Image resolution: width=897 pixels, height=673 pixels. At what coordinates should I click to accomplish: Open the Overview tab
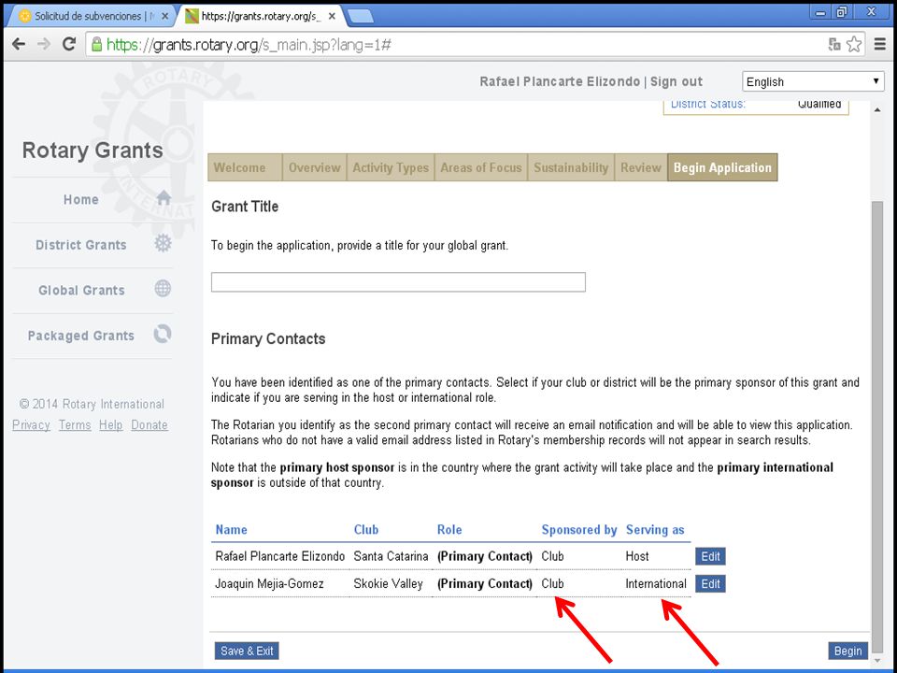[x=315, y=167]
